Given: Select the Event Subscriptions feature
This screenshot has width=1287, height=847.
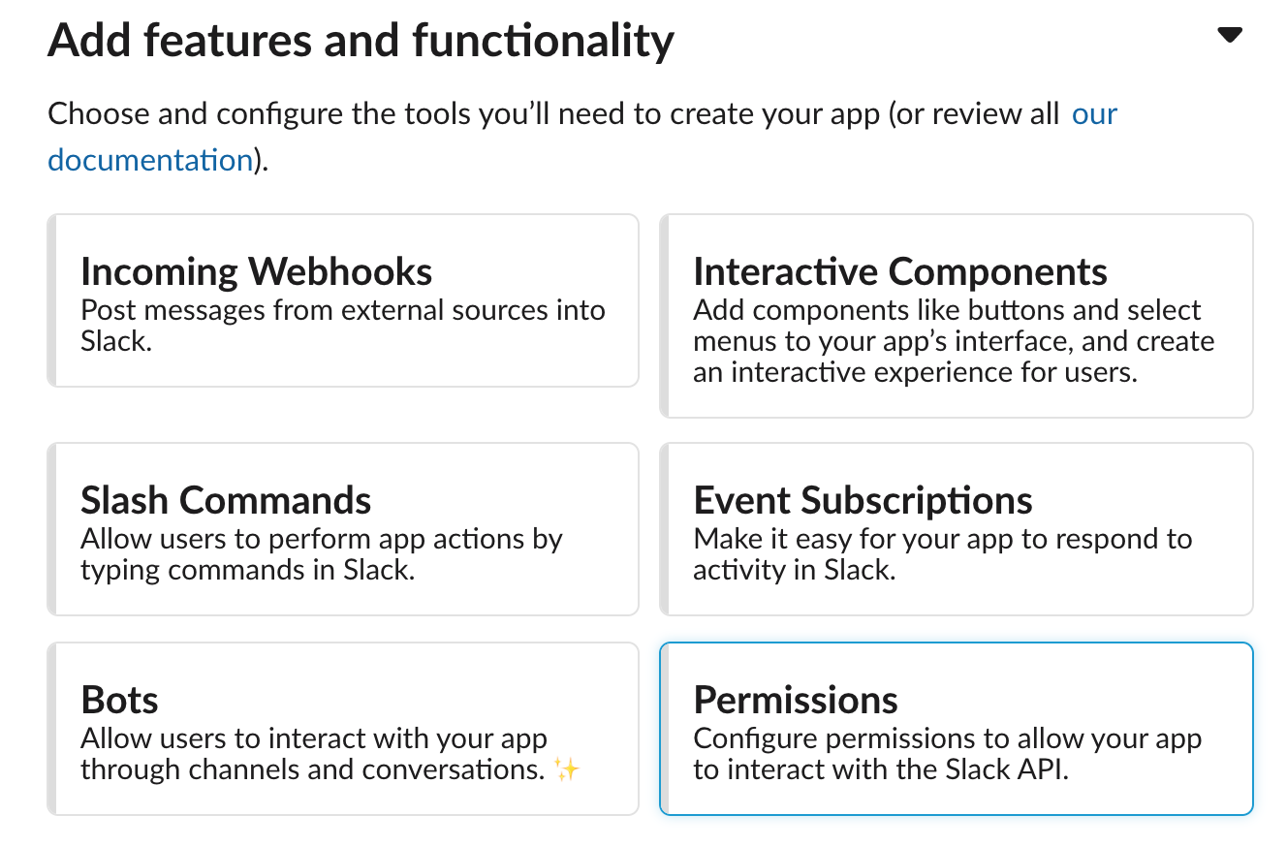Looking at the screenshot, I should coord(956,529).
